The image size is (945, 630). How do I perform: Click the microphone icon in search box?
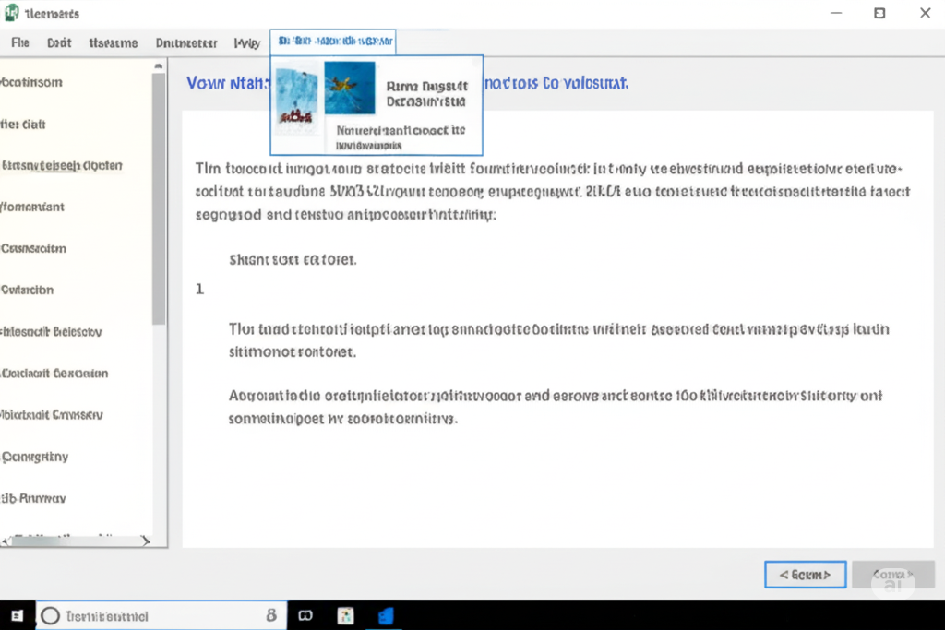pos(271,615)
